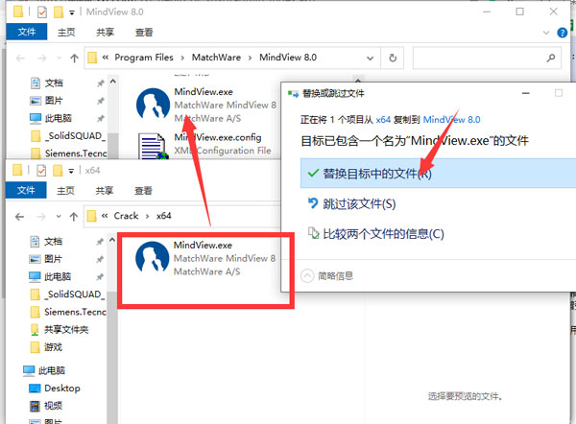The width and height of the screenshot is (576, 424).
Task: Click properties icon in x64 title bar
Action: point(41,171)
